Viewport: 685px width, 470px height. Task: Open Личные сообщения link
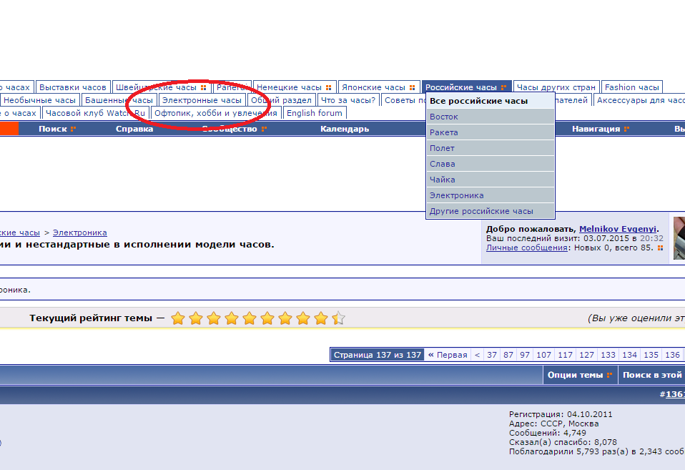pos(527,248)
